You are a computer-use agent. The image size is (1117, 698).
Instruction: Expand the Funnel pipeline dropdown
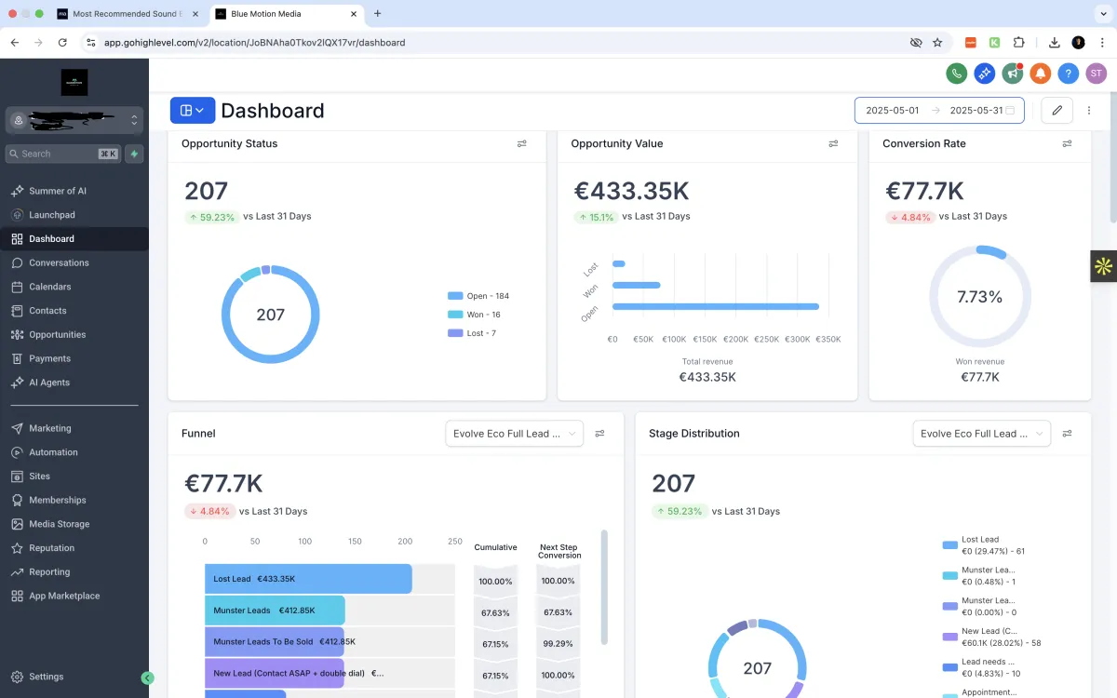point(514,434)
